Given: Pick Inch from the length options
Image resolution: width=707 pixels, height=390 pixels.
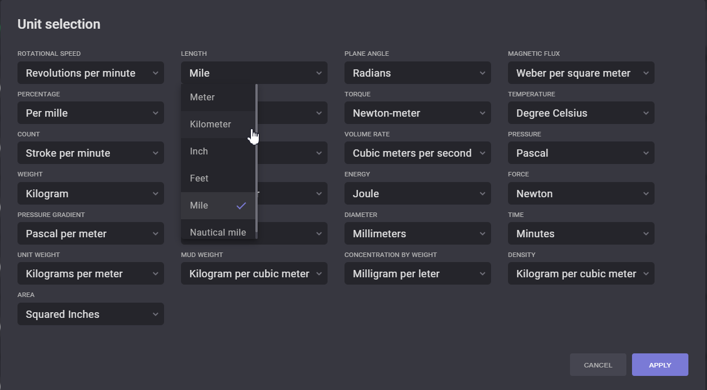Looking at the screenshot, I should point(217,152).
